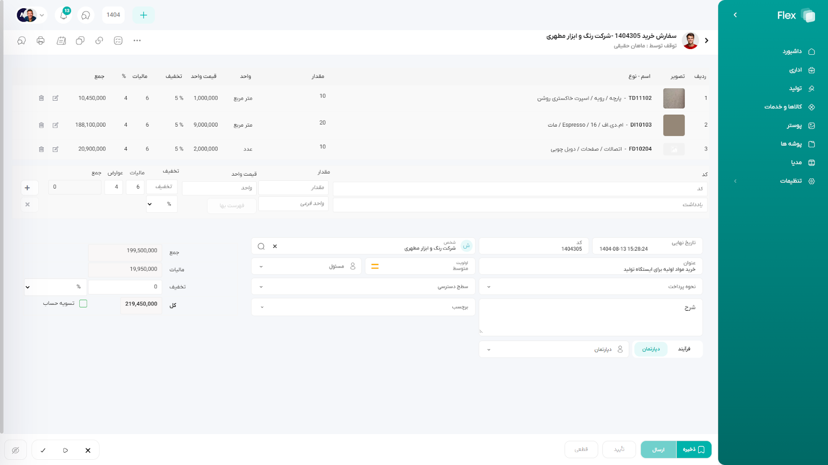This screenshot has height=465, width=828.
Task: Click the مقدار quantity input field
Action: (x=293, y=188)
